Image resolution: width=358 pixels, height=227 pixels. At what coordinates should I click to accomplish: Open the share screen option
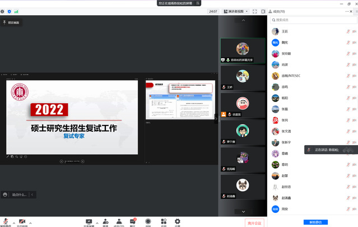pos(89,221)
